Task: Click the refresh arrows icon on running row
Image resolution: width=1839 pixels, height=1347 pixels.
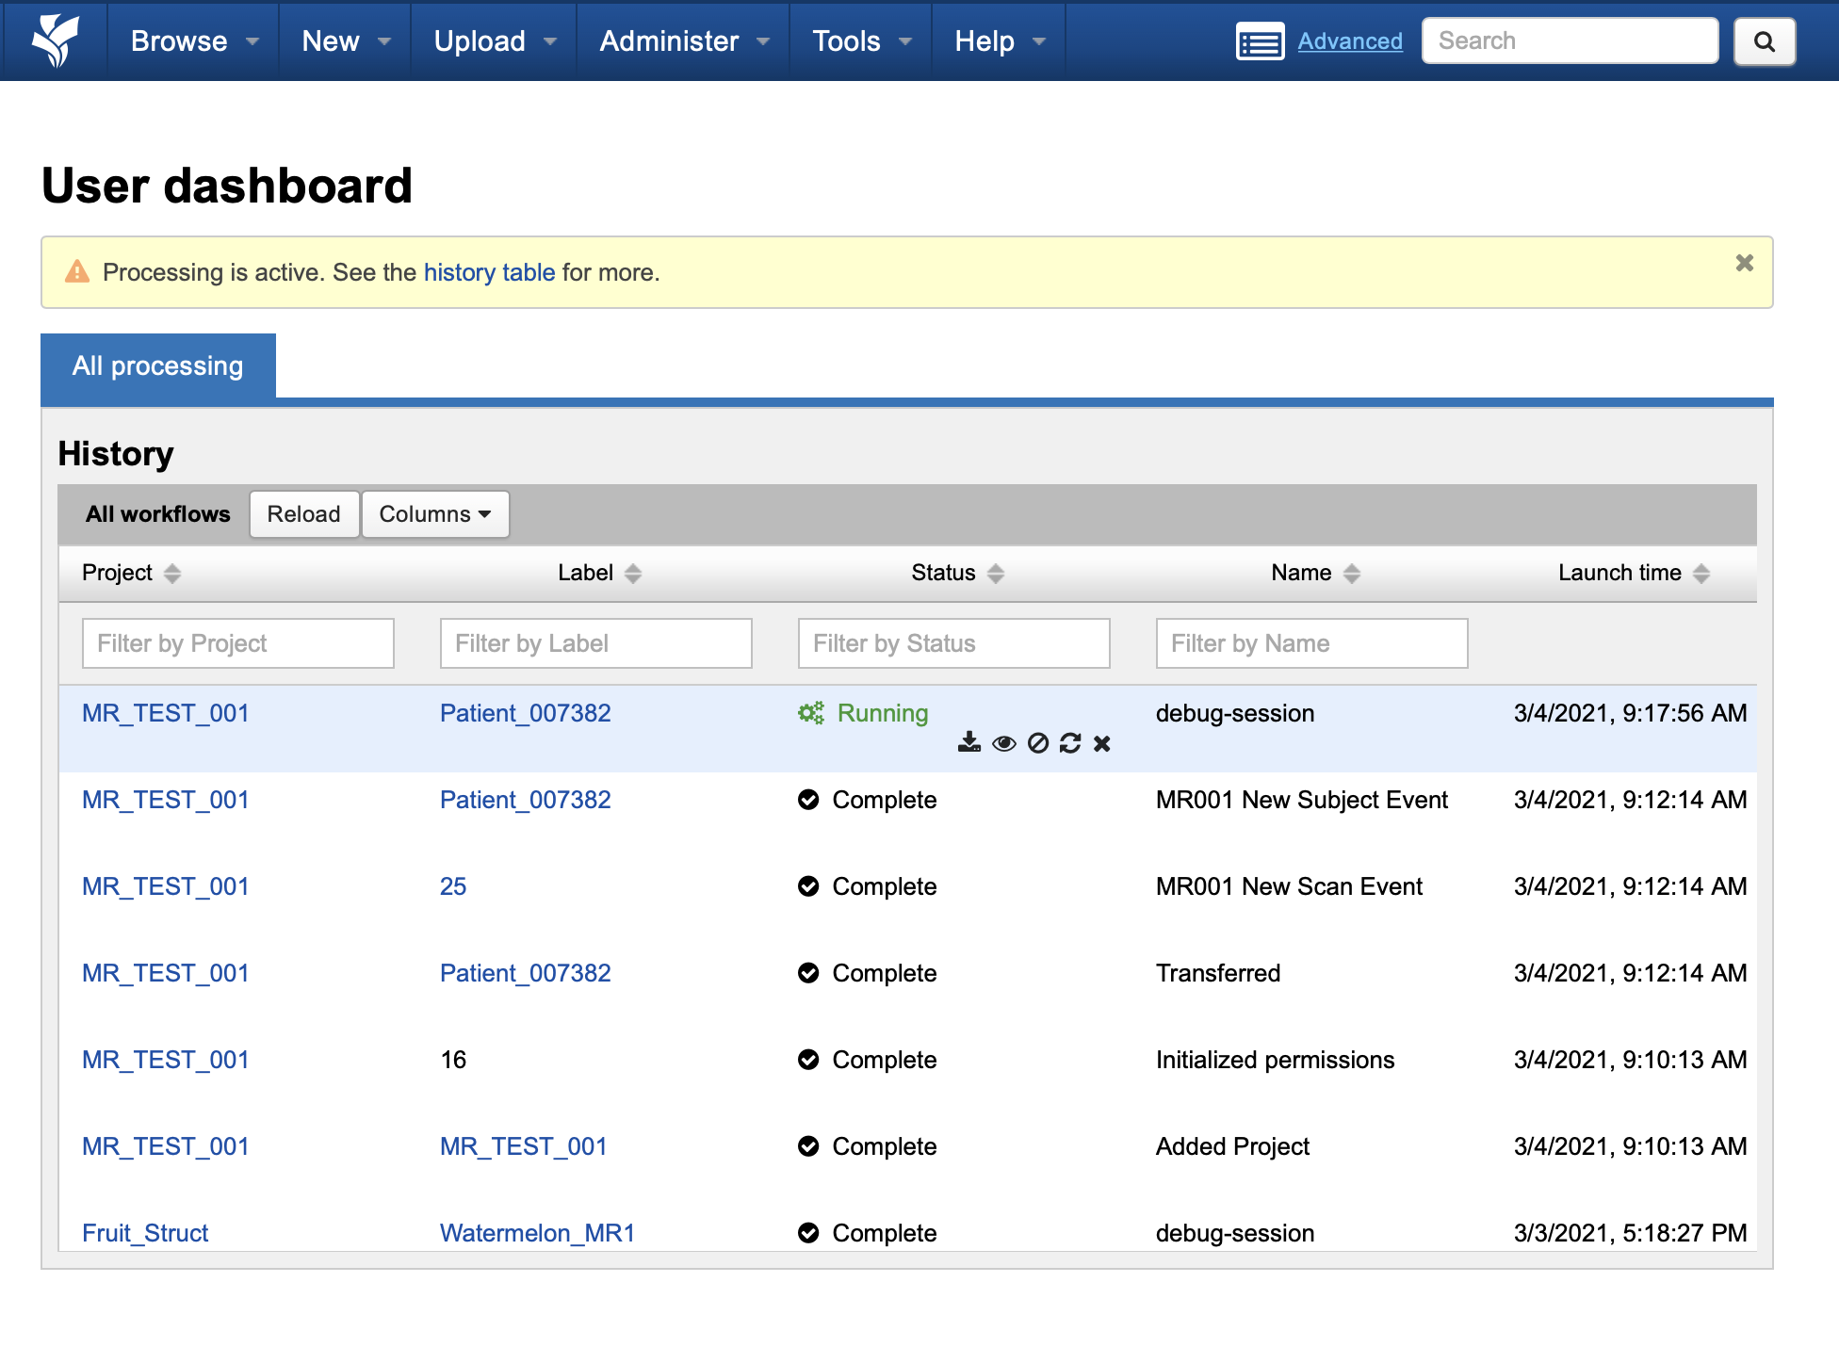Action: 1070,743
